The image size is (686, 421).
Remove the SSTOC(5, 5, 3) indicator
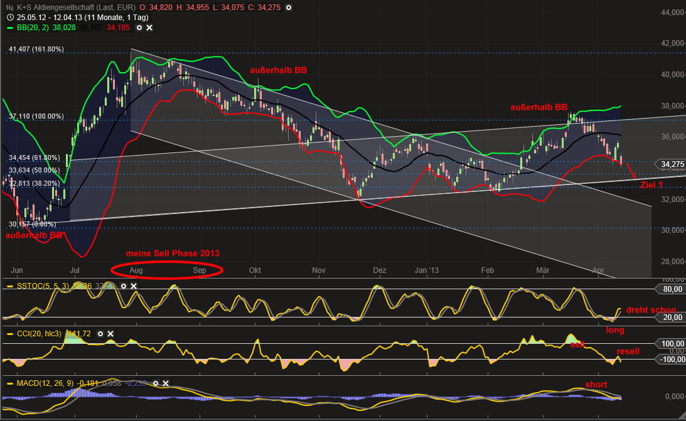tap(134, 286)
